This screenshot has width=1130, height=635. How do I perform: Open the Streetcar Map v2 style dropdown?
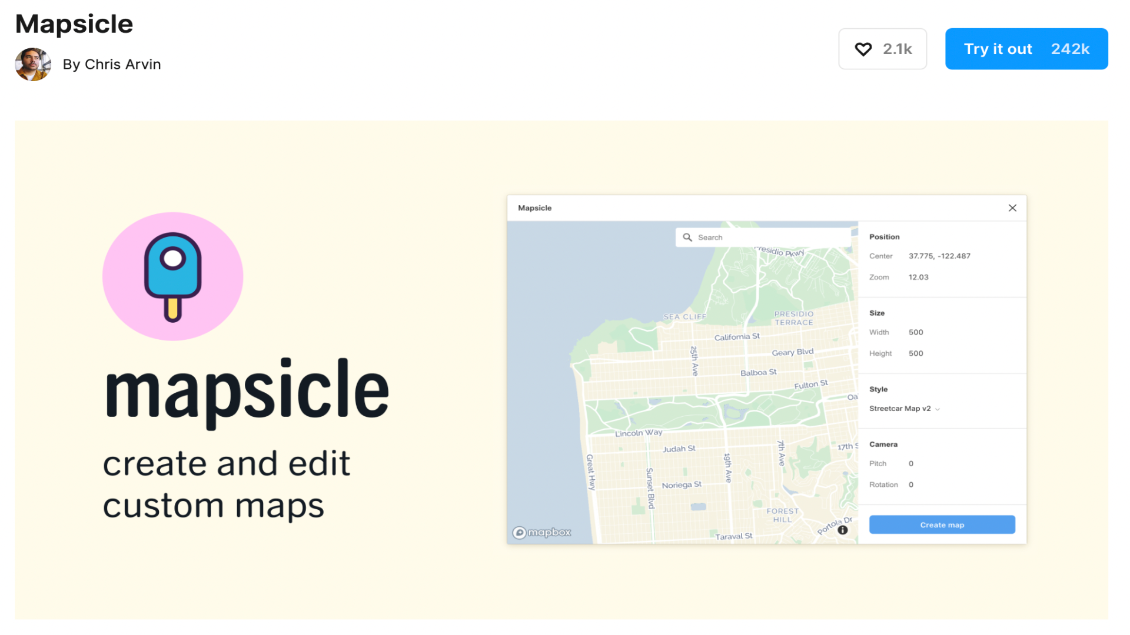tap(900, 409)
